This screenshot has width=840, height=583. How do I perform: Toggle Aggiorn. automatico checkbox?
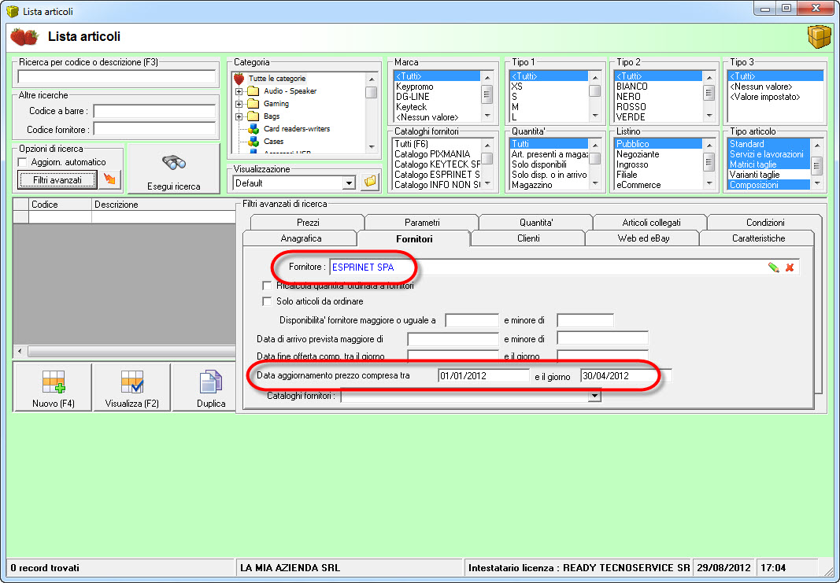tap(23, 162)
